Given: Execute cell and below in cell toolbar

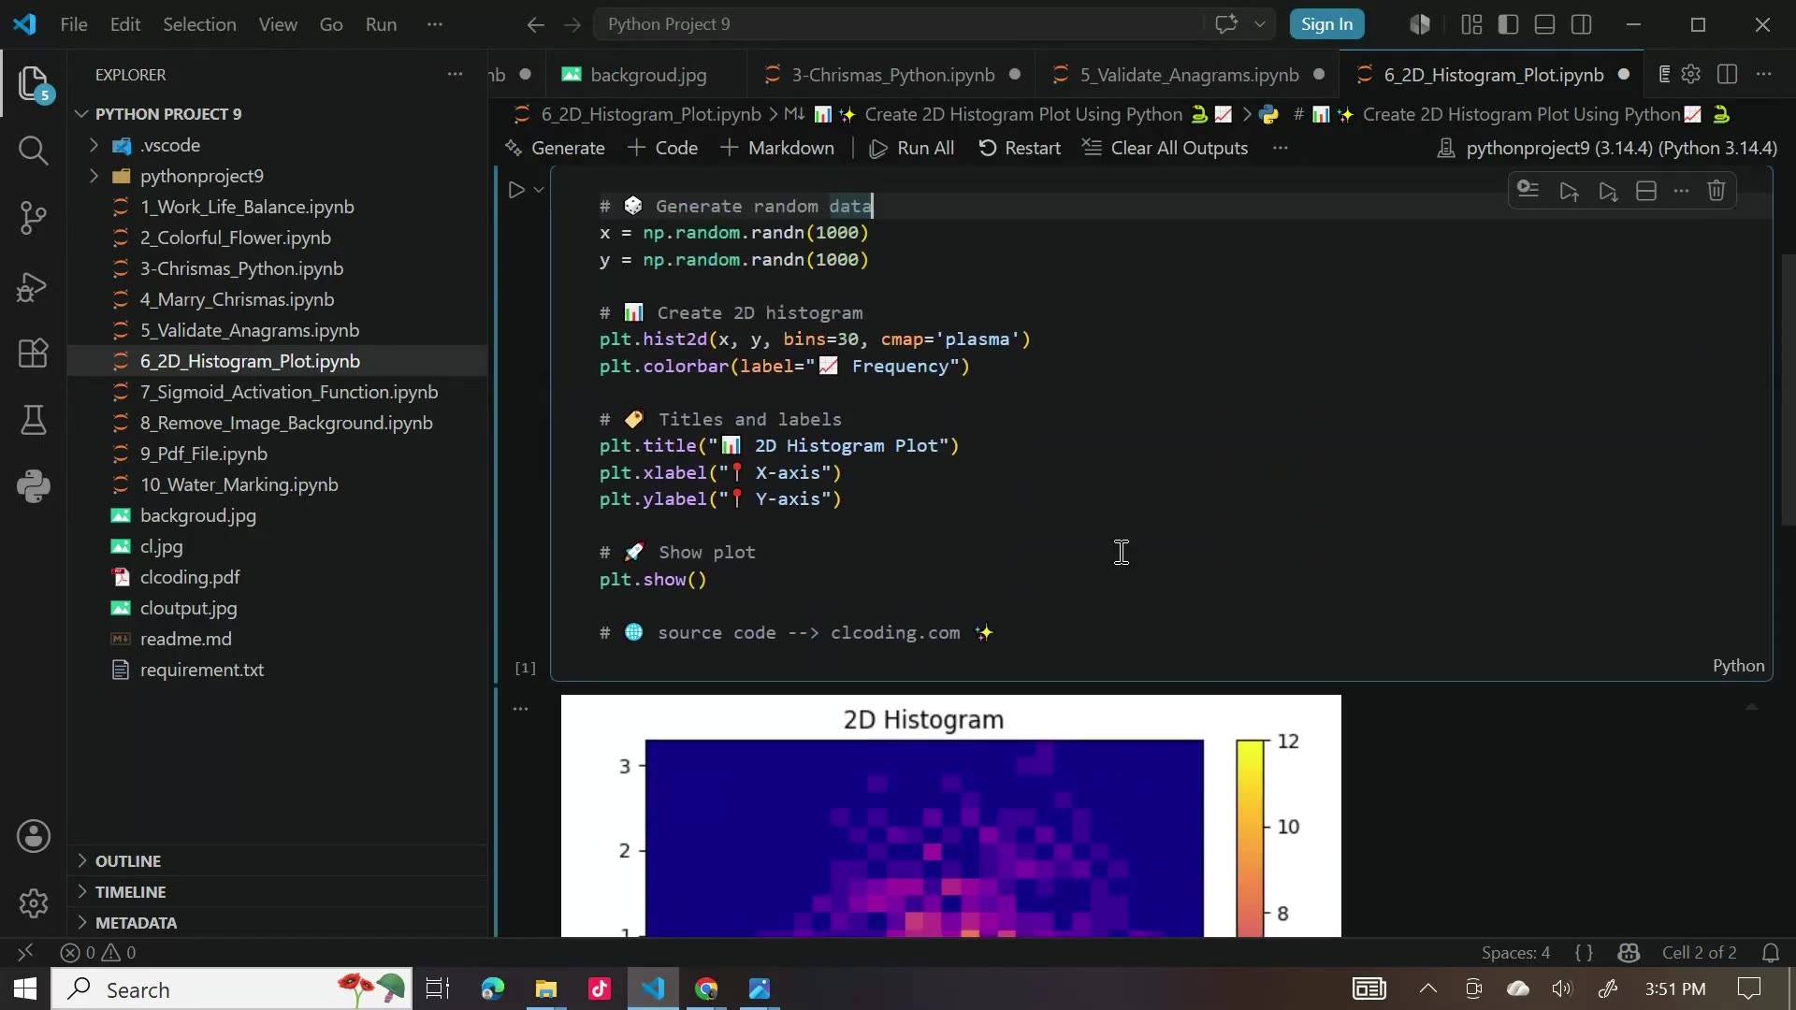Looking at the screenshot, I should pos(1608,191).
